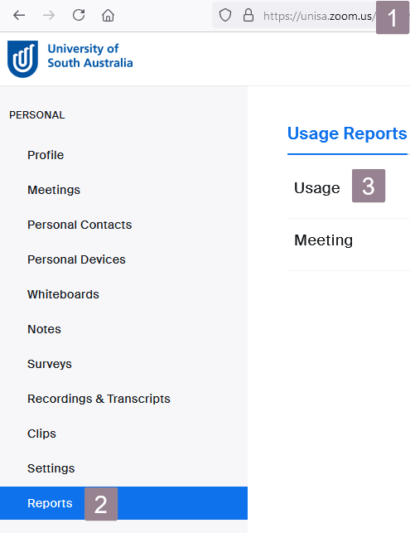Open Settings from the sidebar
410x533 pixels.
pyautogui.click(x=51, y=468)
